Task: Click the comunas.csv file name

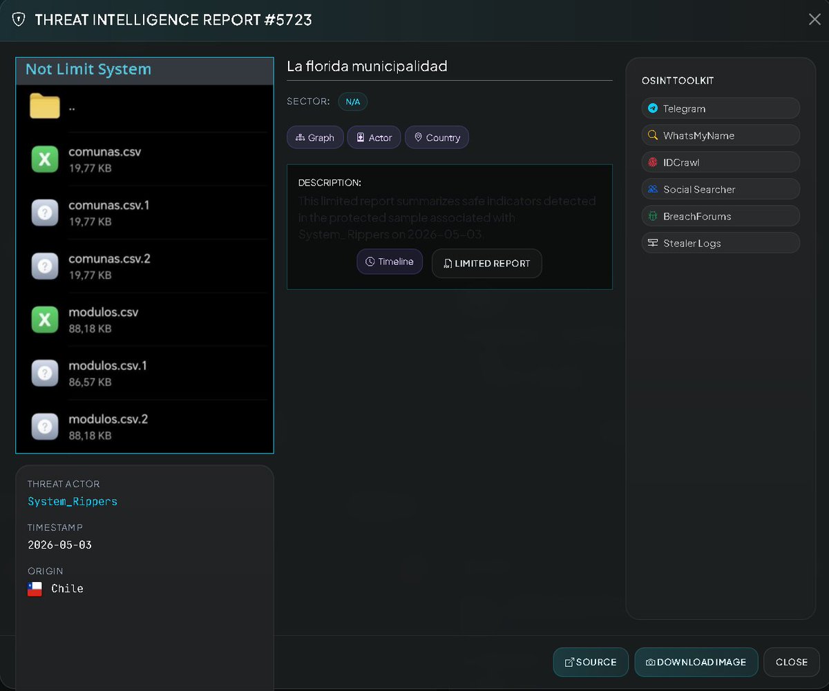Action: (105, 152)
